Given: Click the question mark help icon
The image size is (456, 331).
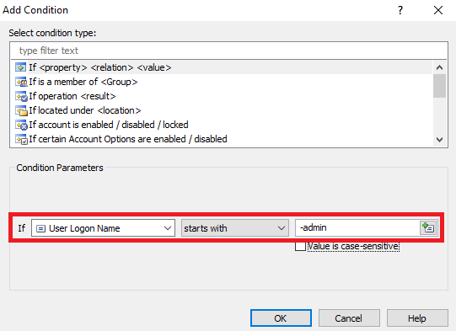Looking at the screenshot, I should 400,10.
